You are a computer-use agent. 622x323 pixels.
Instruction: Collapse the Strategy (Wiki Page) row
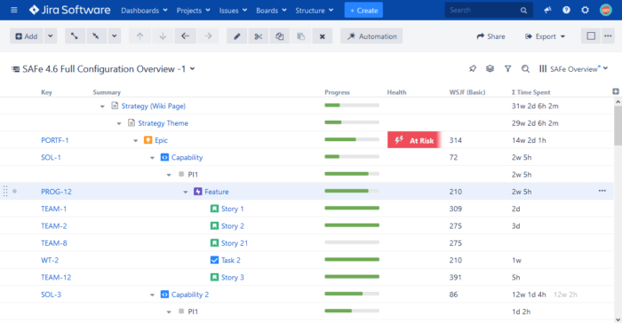(102, 106)
